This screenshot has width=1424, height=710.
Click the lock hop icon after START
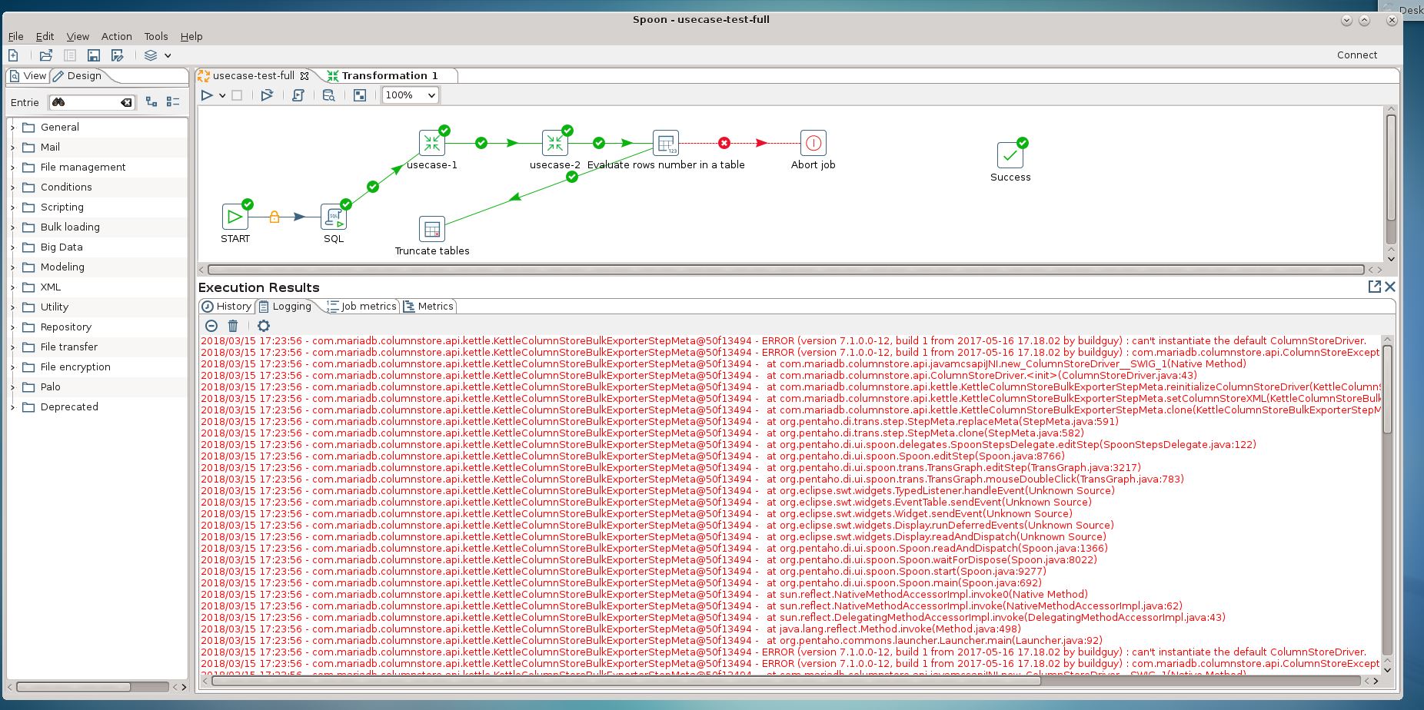click(274, 217)
